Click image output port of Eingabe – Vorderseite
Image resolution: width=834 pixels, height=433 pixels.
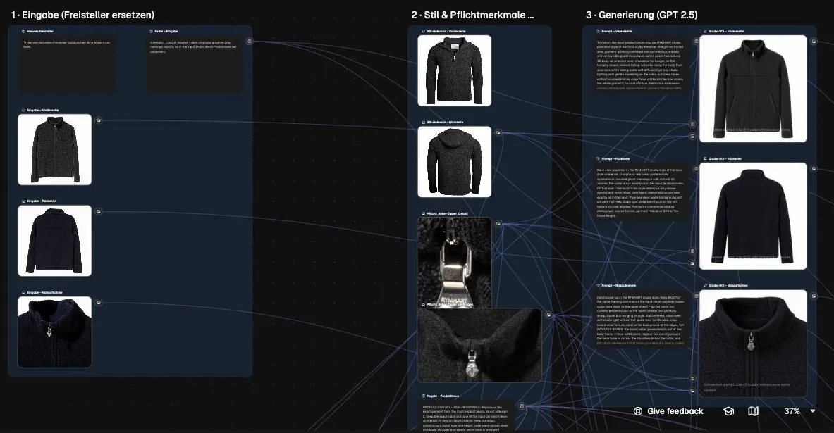(x=99, y=120)
